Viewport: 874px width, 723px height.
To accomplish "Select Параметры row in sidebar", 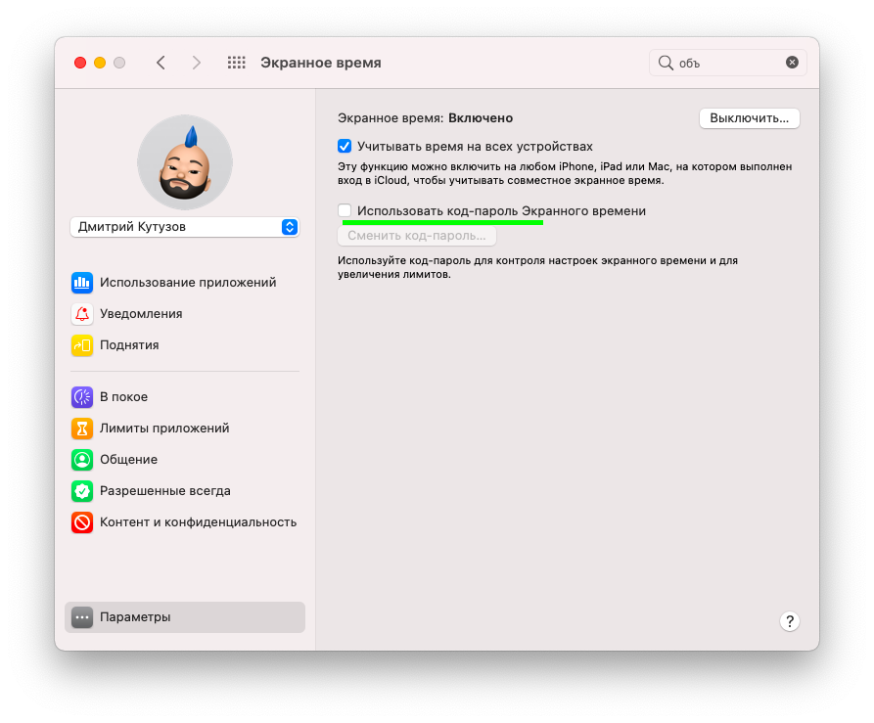I will (185, 617).
